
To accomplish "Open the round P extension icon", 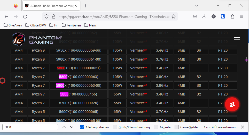I will (214, 16).
